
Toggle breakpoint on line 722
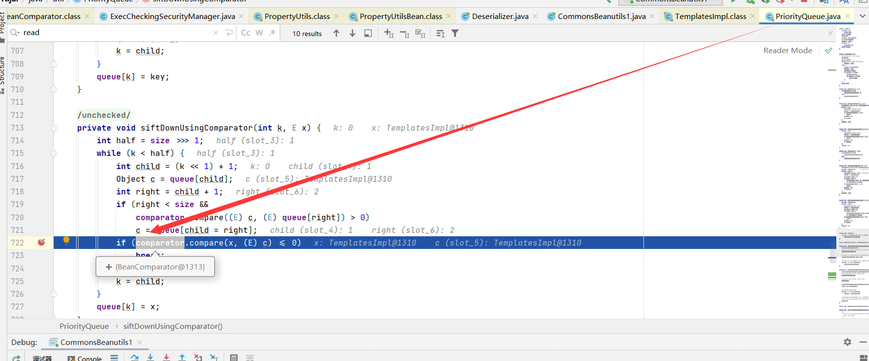coord(41,242)
